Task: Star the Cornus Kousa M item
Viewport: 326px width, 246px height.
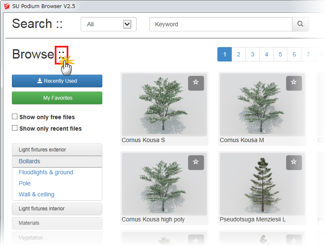Action: pos(294,83)
